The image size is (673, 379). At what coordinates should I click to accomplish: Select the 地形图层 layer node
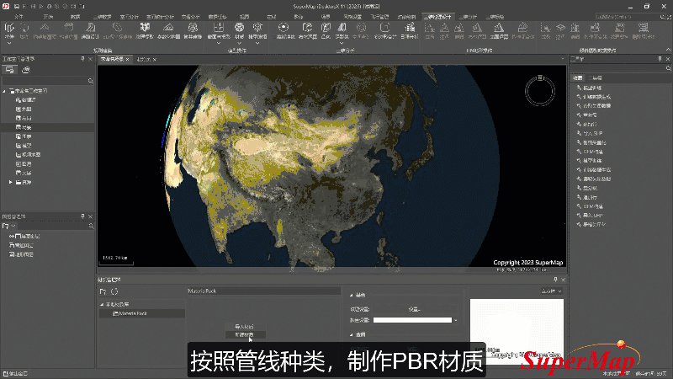click(22, 254)
